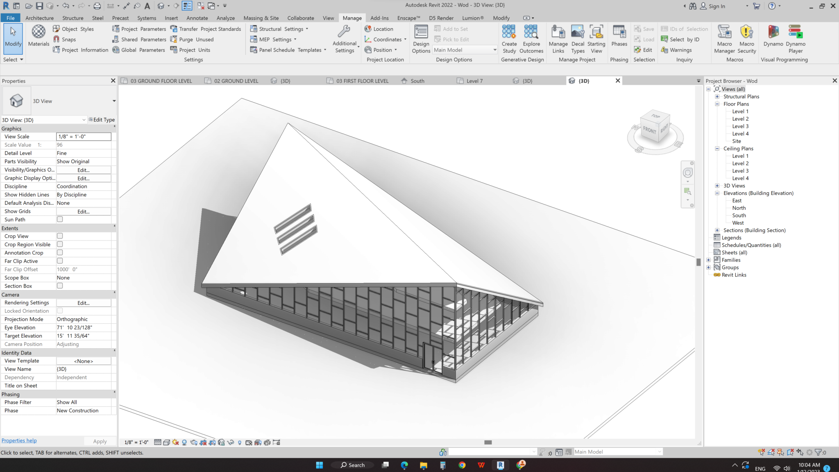
Task: Open Macro Security settings
Action: click(x=747, y=38)
